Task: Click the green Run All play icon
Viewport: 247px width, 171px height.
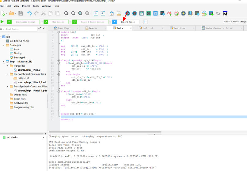Action: click(x=2, y=22)
